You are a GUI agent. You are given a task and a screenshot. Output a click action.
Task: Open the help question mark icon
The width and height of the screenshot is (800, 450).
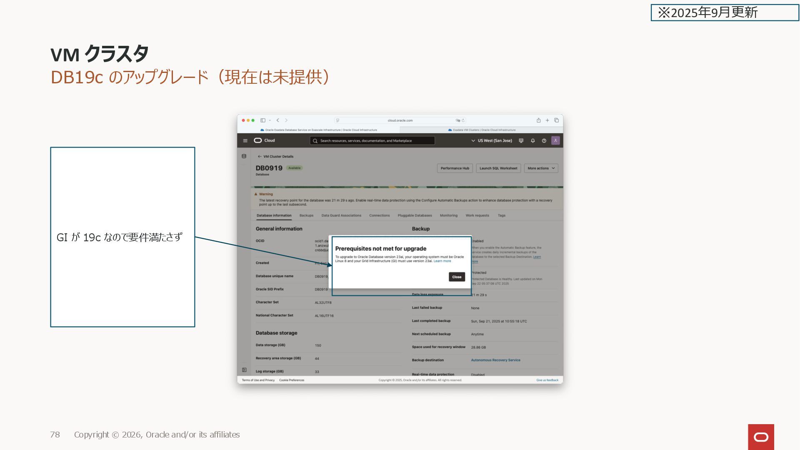pyautogui.click(x=544, y=141)
